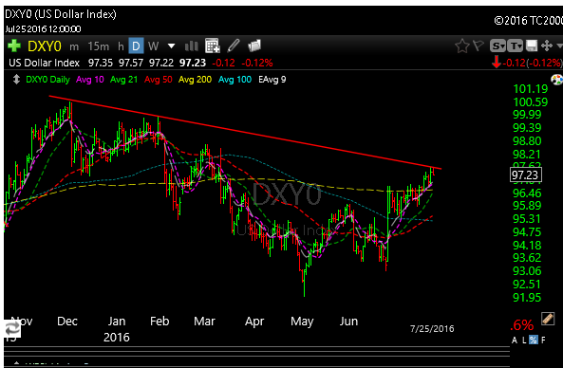Click the bold 97.23 last price value
The height and width of the screenshot is (368, 563).
[x=193, y=63]
